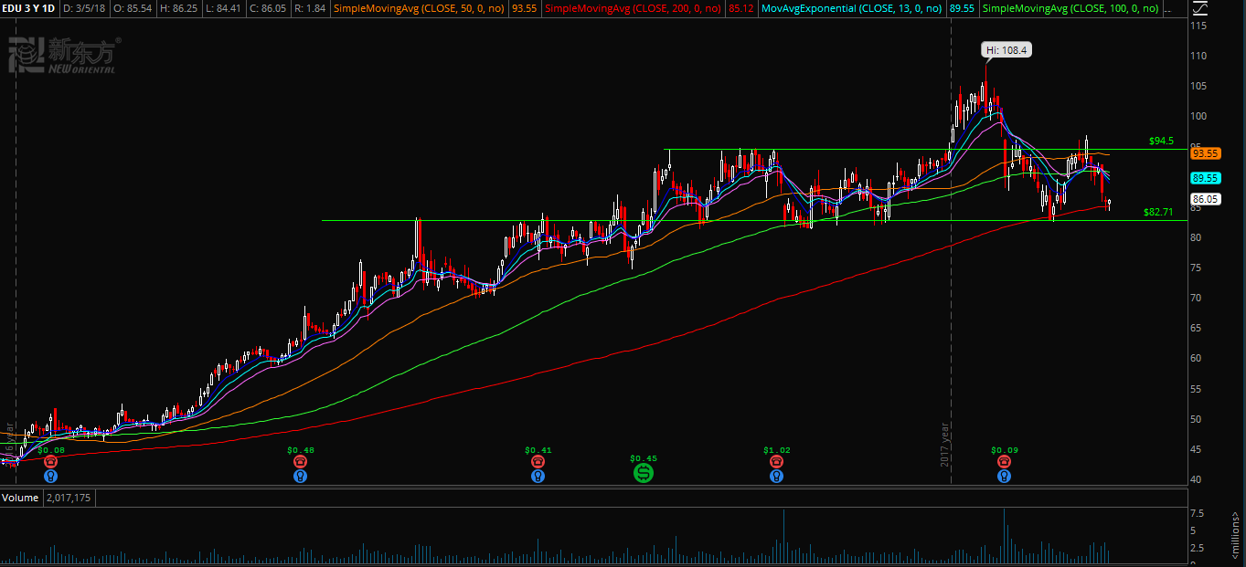
Task: Click the orange 93.55 price axis bubble
Action: coord(1205,153)
